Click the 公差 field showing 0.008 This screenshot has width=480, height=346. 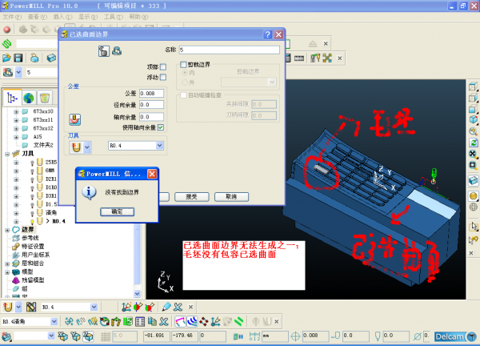click(151, 93)
